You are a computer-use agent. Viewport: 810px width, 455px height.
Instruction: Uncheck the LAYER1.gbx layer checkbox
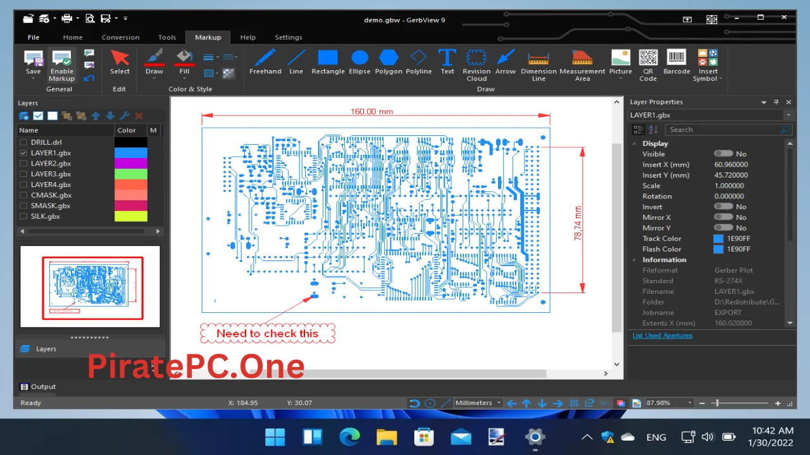click(23, 153)
